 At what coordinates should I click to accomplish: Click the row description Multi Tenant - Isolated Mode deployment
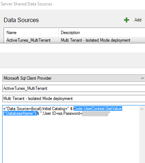95,40
